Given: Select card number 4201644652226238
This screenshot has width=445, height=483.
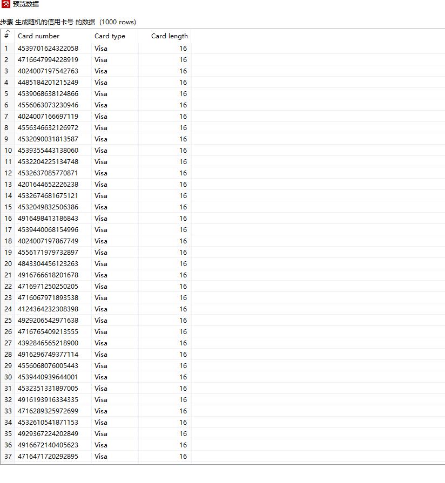Looking at the screenshot, I should 48,185.
